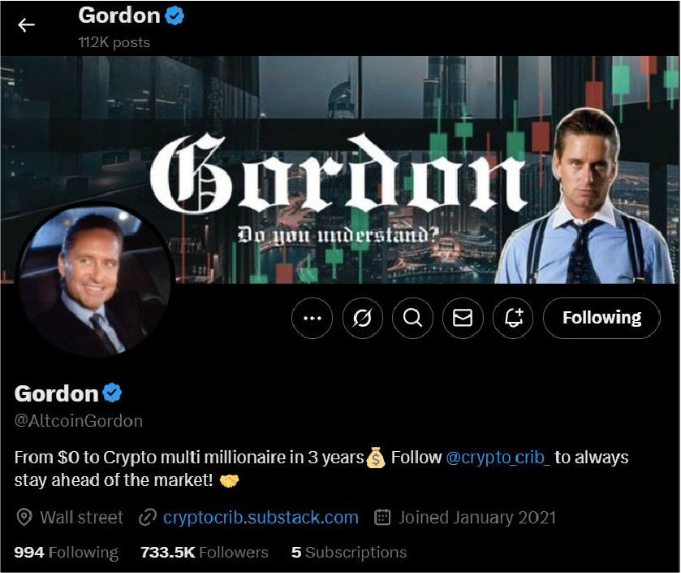Click the link chain icon beside website
This screenshot has height=573, width=681.
(148, 518)
